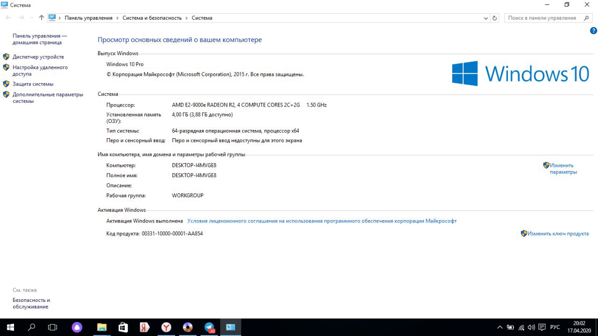Click the Windows 10 logo image

point(521,73)
